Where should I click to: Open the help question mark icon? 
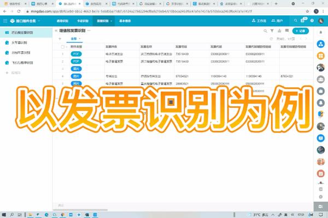[312, 21]
